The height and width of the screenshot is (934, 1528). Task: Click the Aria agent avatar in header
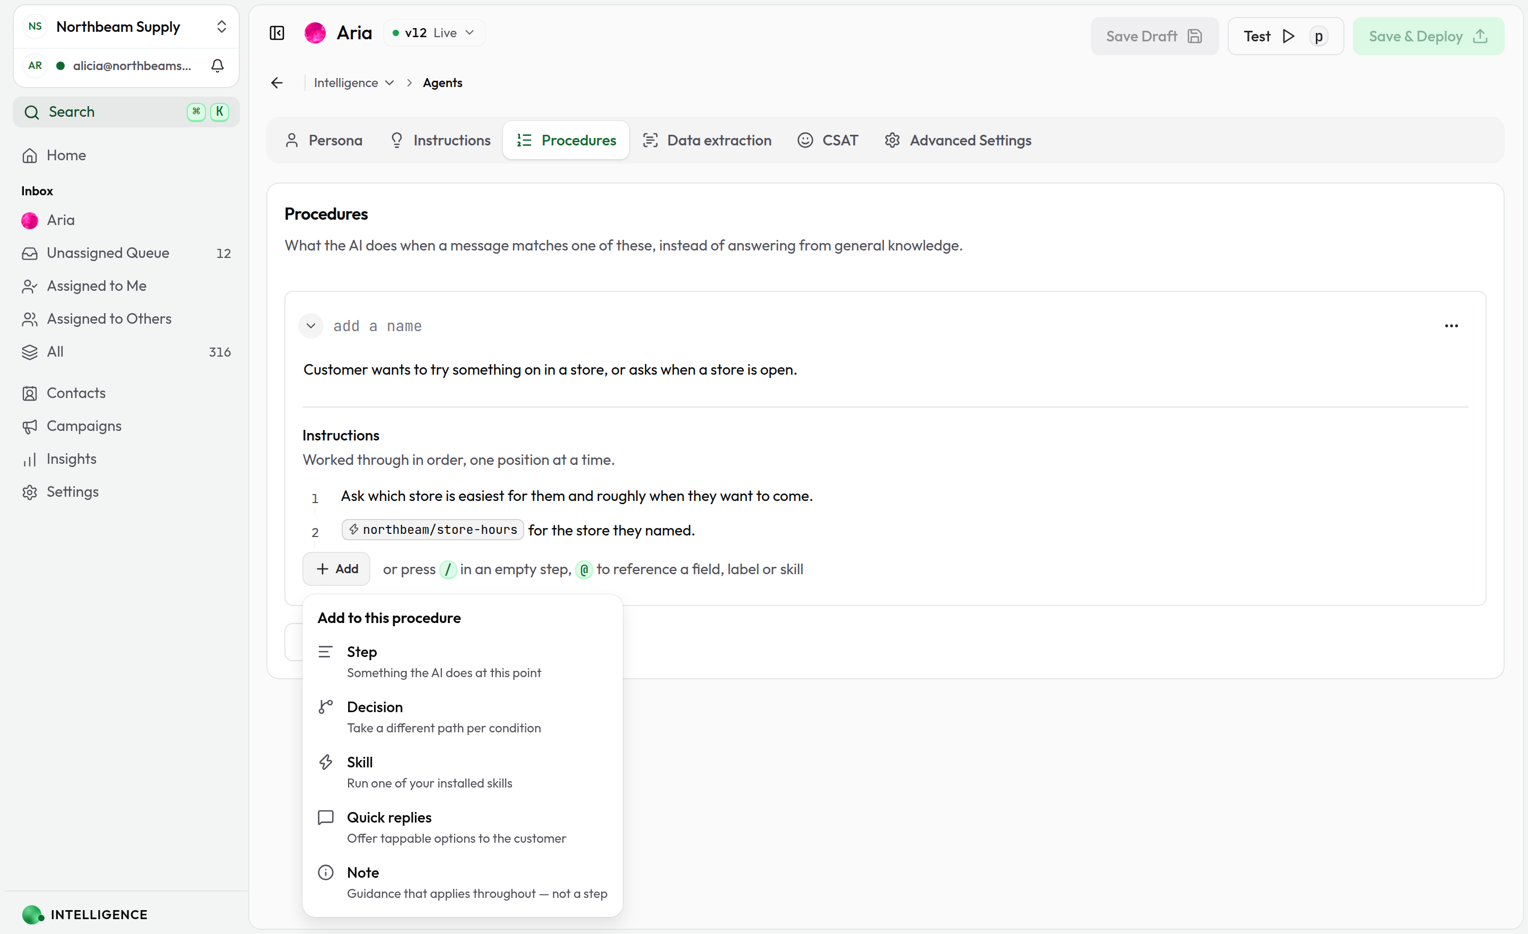click(315, 33)
